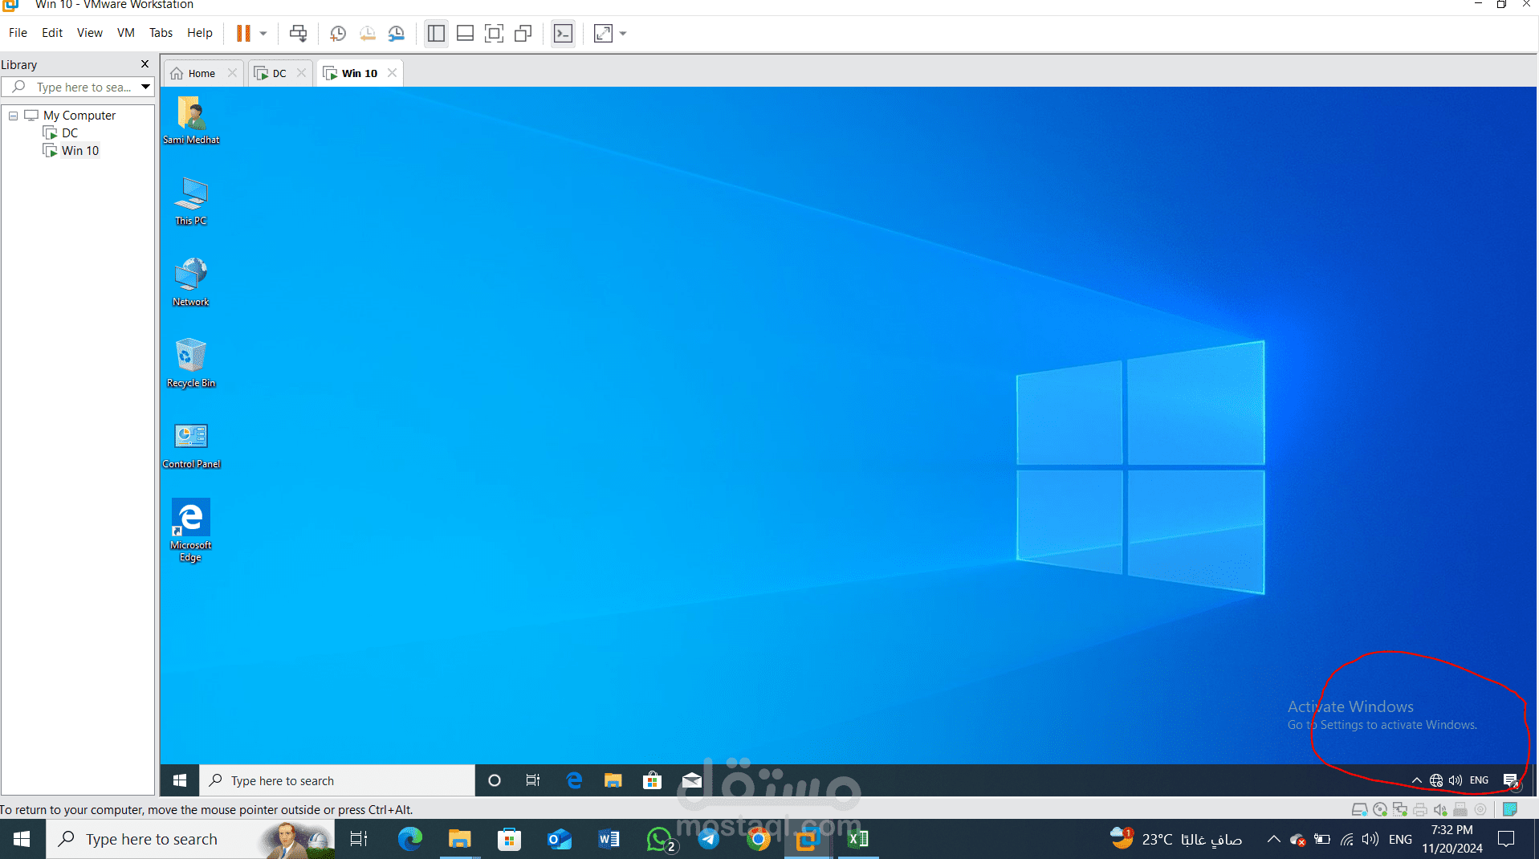Open Cortana in the guest taskbar
Screen dimensions: 1539x859
click(495, 780)
